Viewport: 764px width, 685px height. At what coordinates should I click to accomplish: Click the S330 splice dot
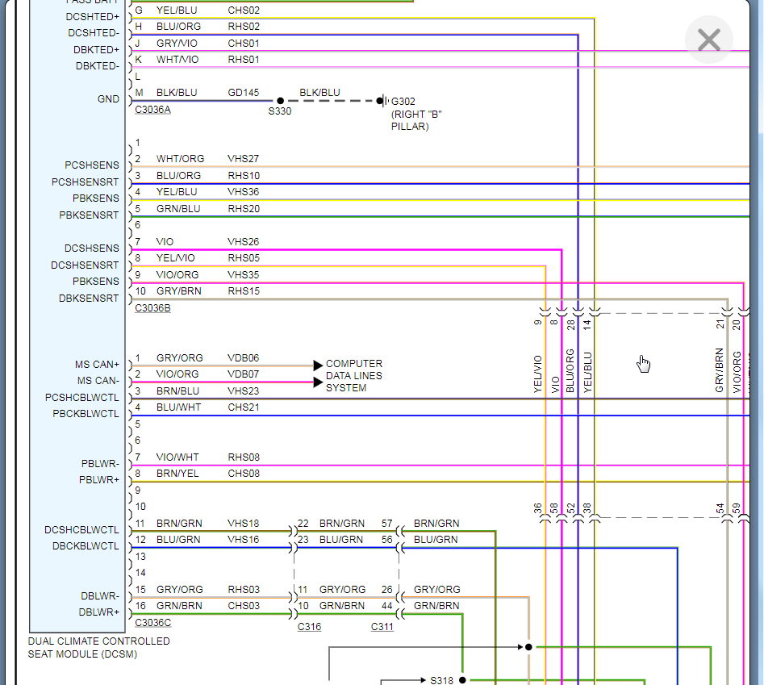click(x=280, y=101)
